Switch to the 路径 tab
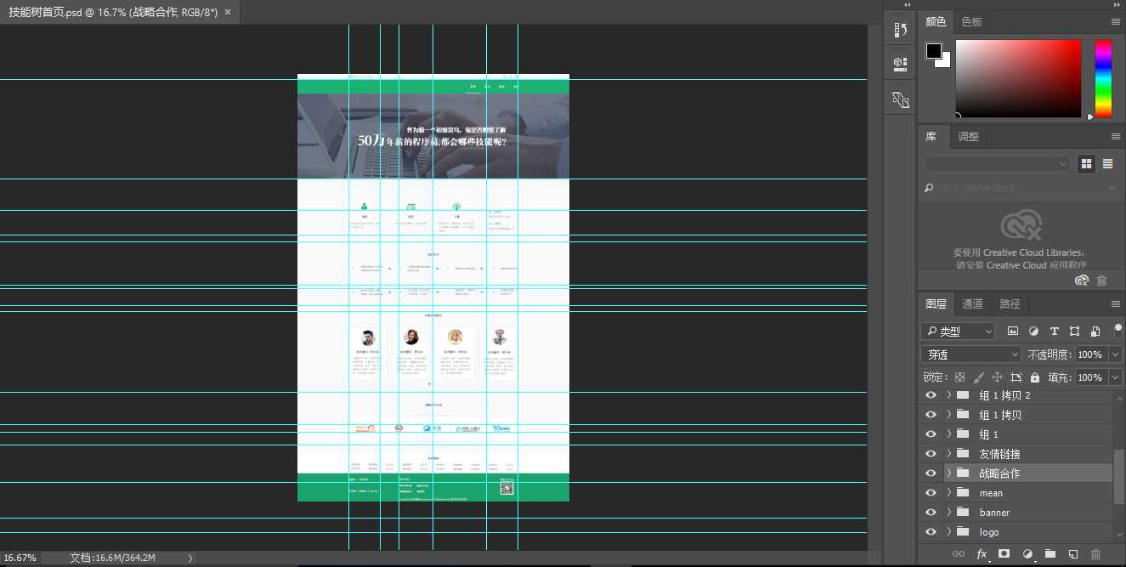This screenshot has height=567, width=1126. (1010, 303)
